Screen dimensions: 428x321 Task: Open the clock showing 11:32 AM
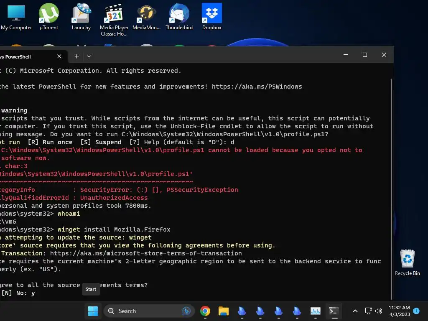(x=399, y=311)
